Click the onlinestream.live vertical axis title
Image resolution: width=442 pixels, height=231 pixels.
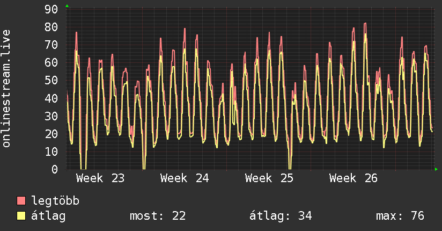[6, 89]
